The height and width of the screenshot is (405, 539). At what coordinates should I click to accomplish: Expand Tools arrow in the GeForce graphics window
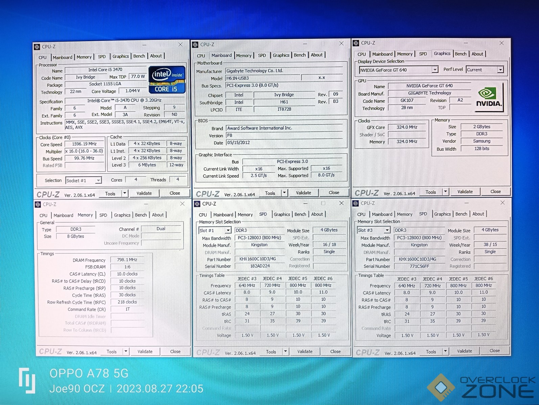pos(445,192)
